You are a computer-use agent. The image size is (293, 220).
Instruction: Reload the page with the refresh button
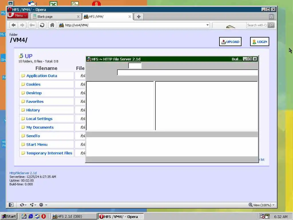[42, 25]
